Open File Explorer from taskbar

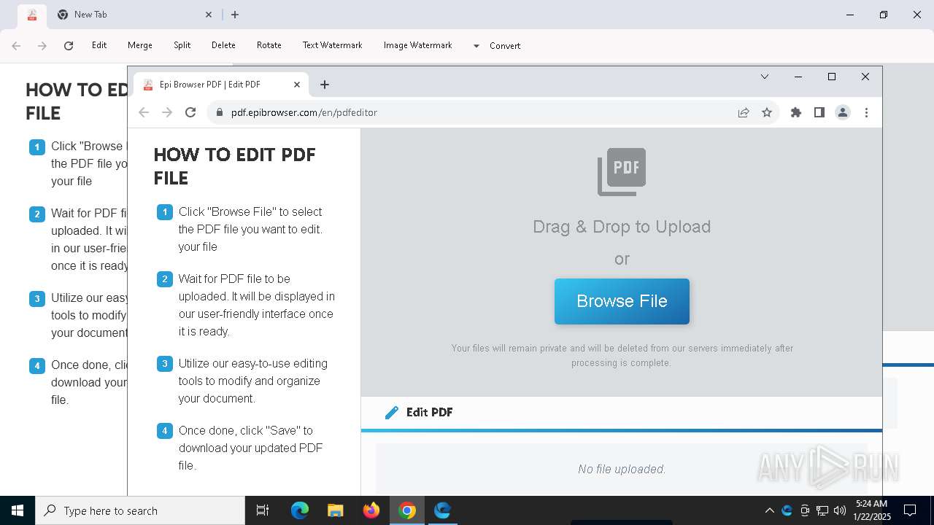(335, 510)
